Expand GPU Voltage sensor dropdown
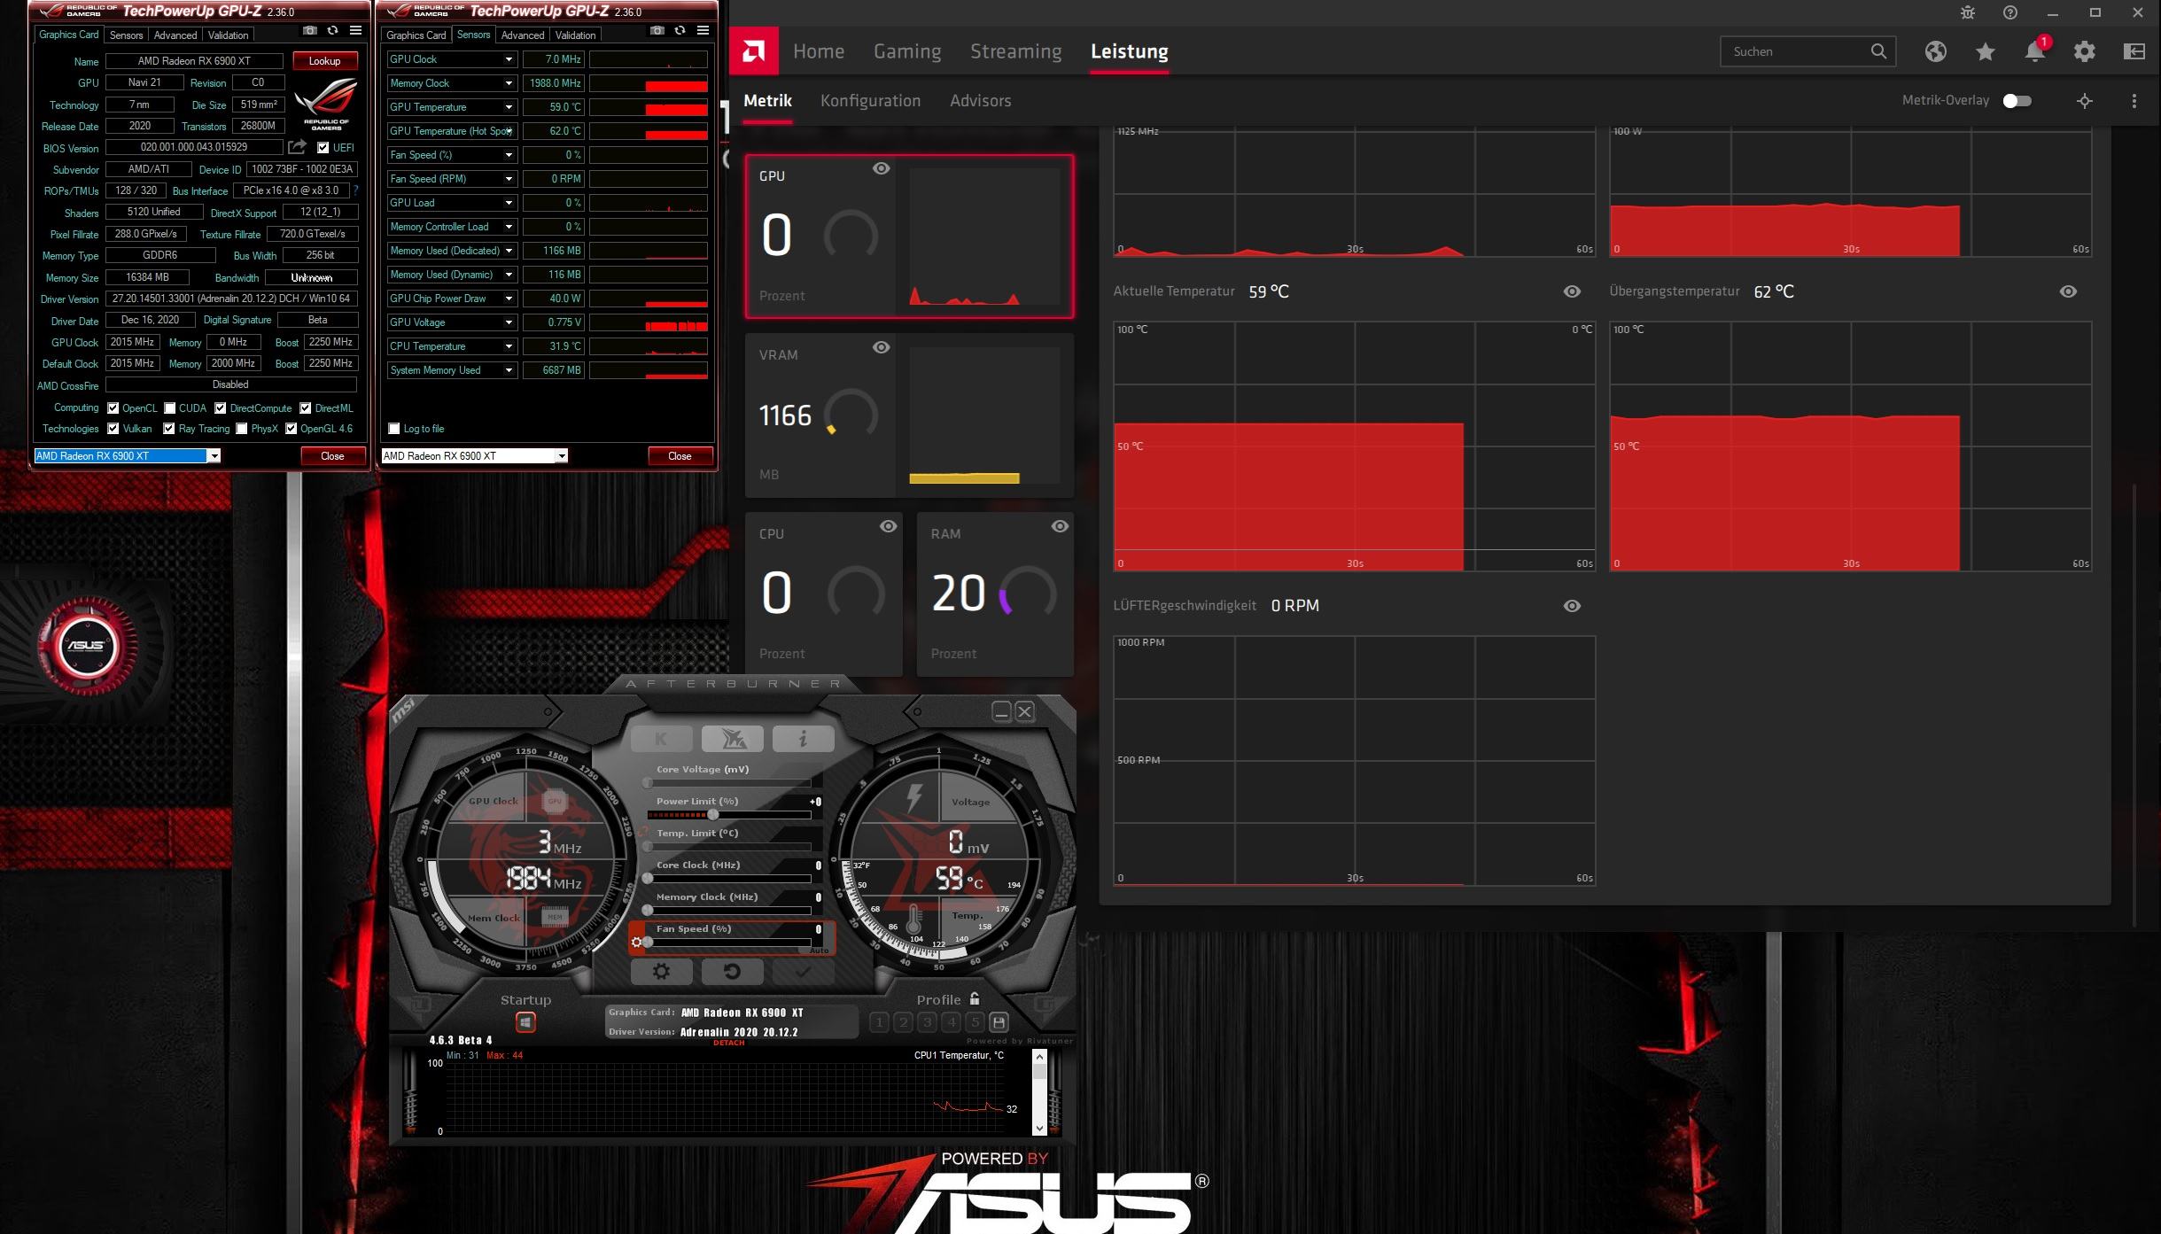The width and height of the screenshot is (2161, 1234). point(509,322)
